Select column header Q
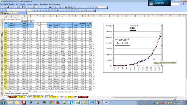The image size is (187, 105). pyautogui.click(x=109, y=16)
